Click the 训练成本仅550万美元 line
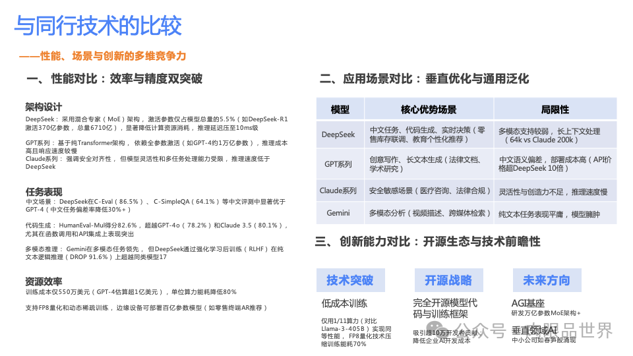 pyautogui.click(x=131, y=292)
